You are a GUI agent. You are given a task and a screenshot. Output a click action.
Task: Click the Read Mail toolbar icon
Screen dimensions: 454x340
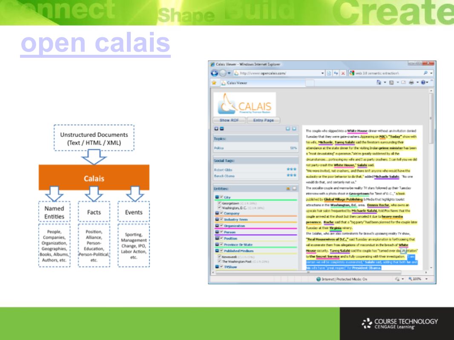(x=403, y=82)
